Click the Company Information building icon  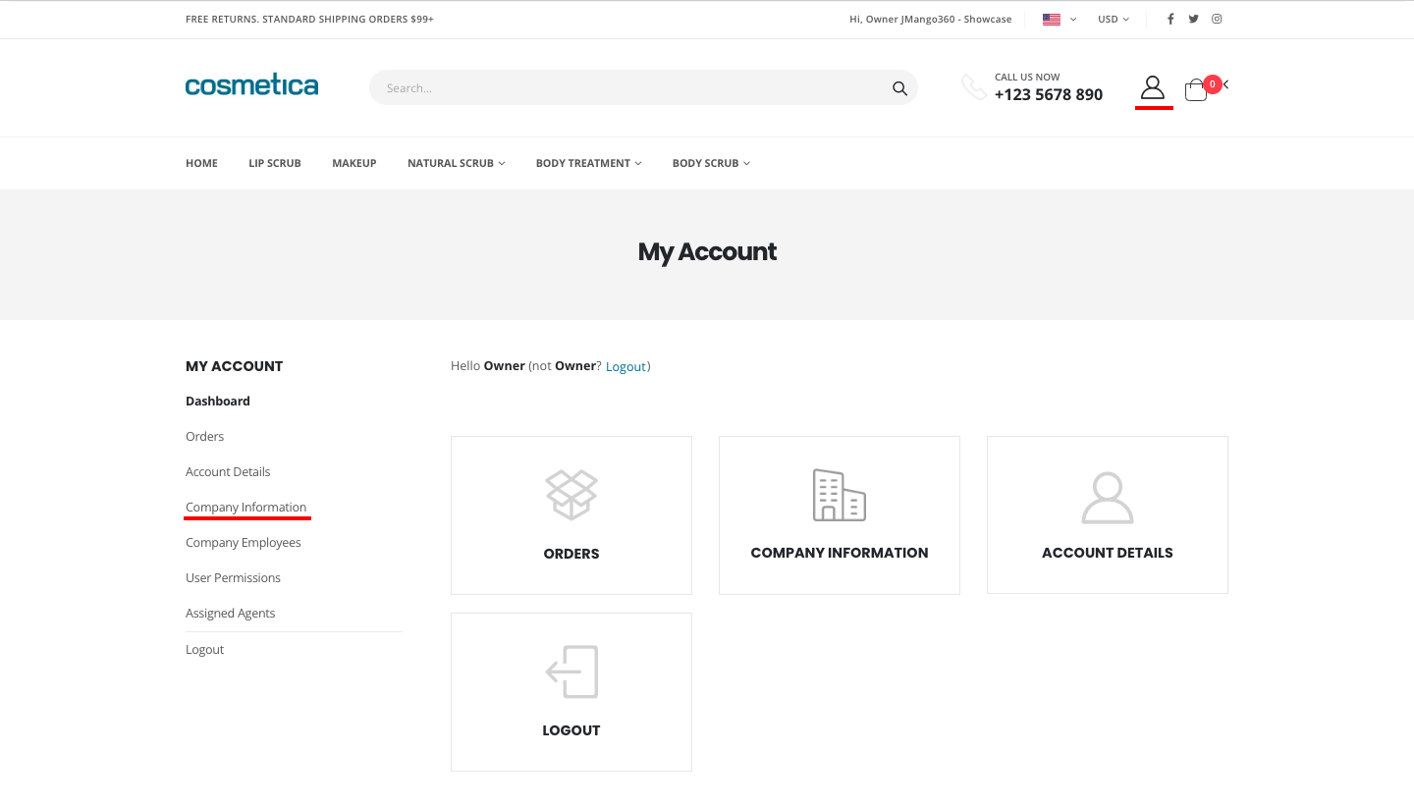point(839,495)
